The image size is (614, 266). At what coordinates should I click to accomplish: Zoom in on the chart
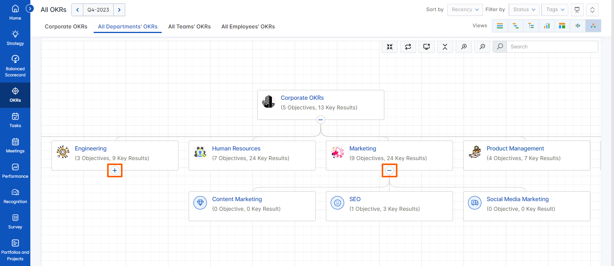click(x=464, y=46)
